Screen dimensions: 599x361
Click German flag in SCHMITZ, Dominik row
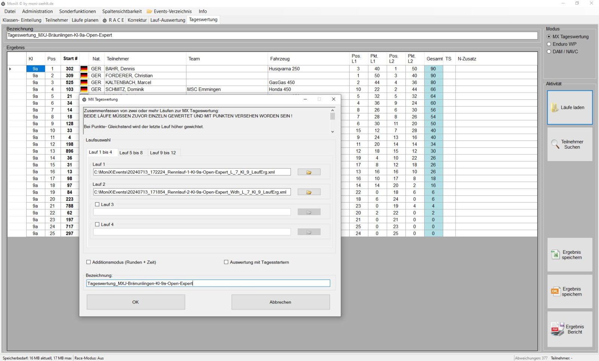[x=84, y=89]
